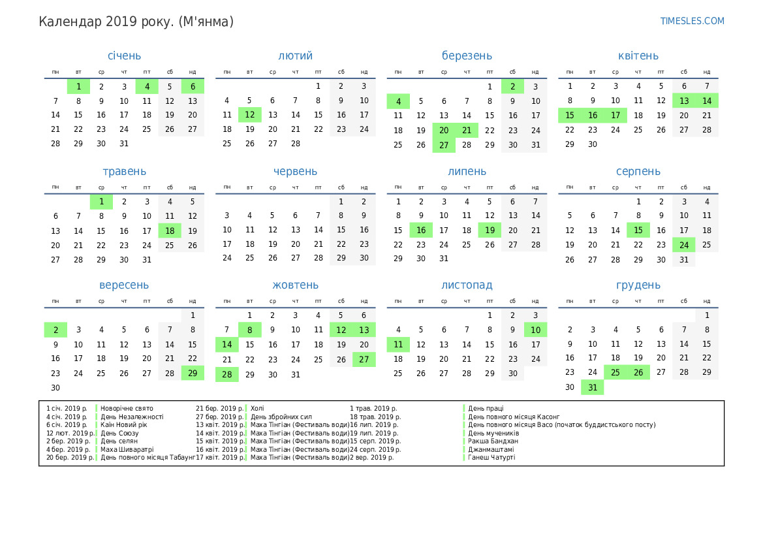The height and width of the screenshot is (540, 763).
Task: Click highlighted January 4 holiday
Action: point(147,86)
